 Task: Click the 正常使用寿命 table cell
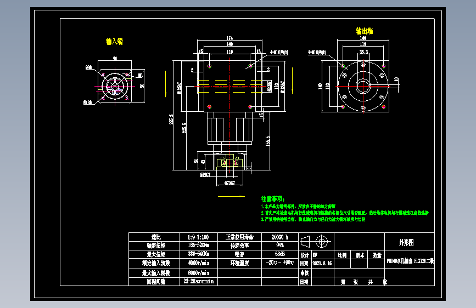(239, 237)
